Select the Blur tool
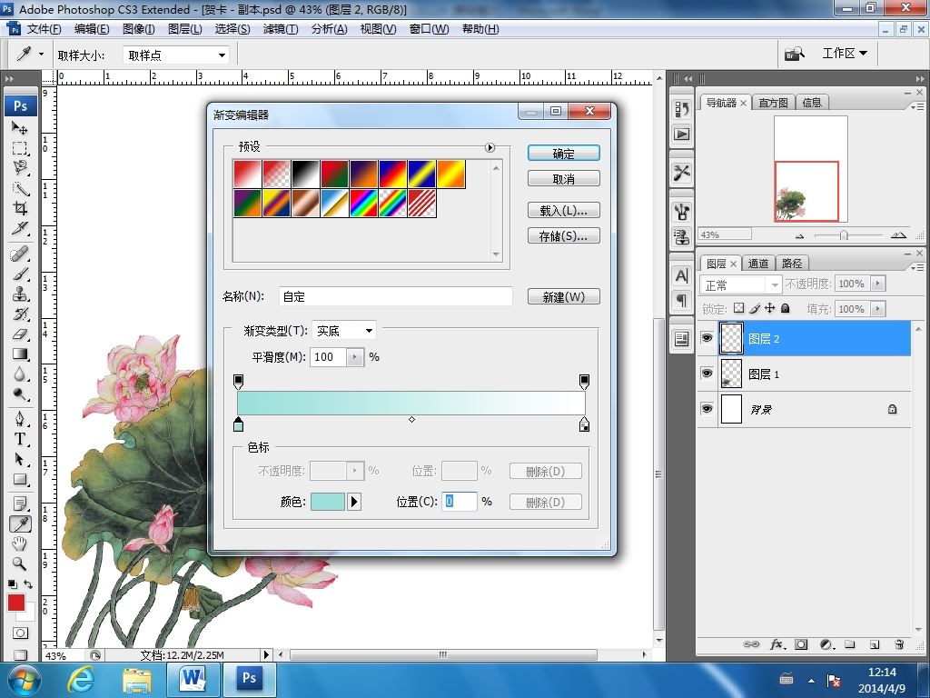 tap(20, 374)
